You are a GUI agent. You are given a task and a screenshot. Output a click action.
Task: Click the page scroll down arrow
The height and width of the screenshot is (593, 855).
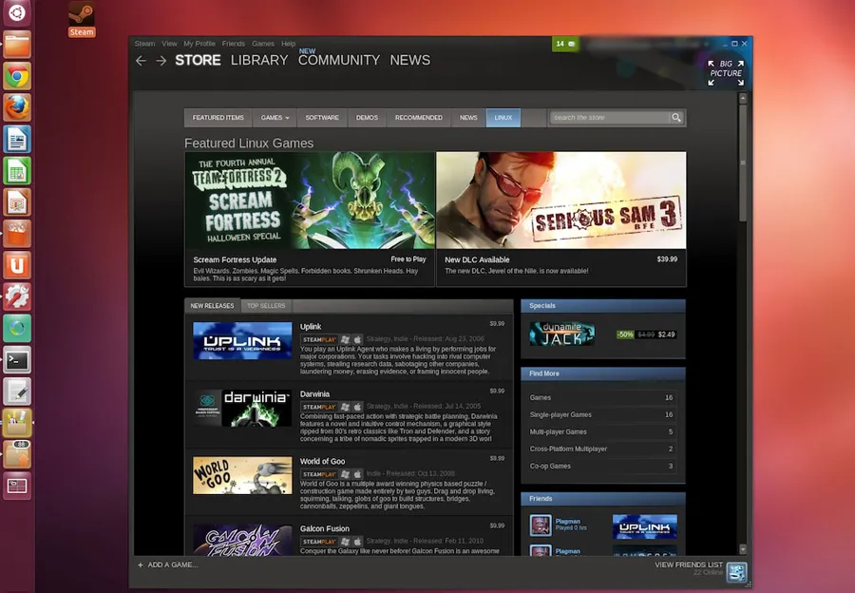tap(742, 549)
